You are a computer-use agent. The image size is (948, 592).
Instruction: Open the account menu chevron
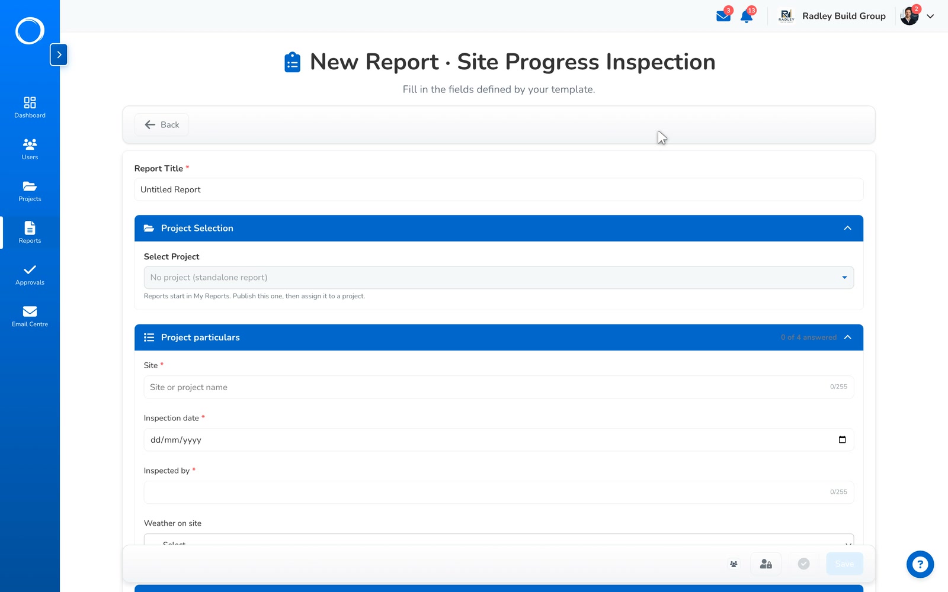click(x=930, y=17)
